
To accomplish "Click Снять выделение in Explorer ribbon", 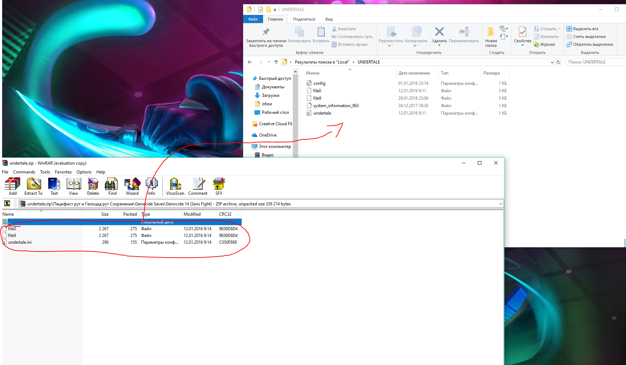I will 586,37.
